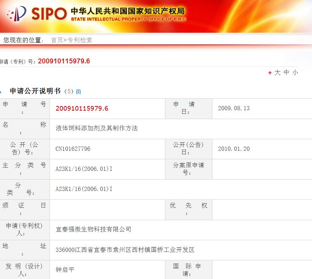Set font size to 大 (large)
This screenshot has height=279, width=312.
pyautogui.click(x=278, y=73)
